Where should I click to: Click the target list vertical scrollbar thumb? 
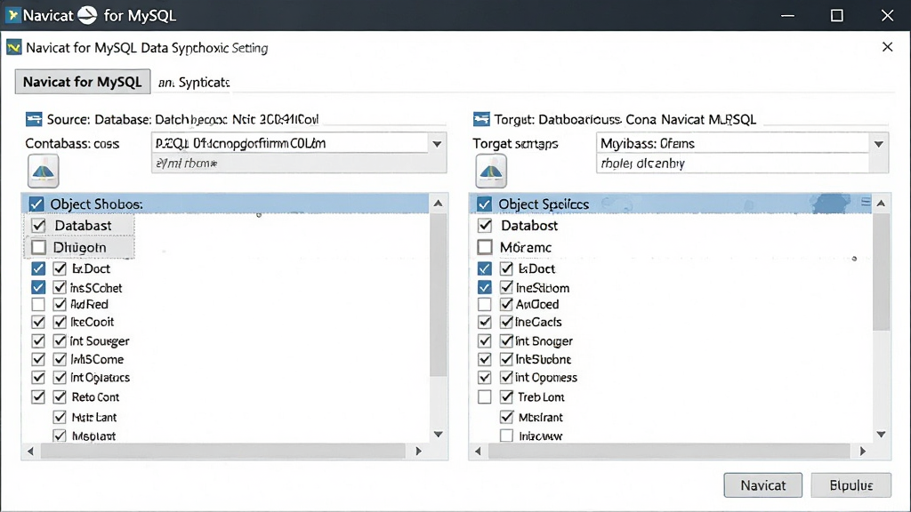881,271
